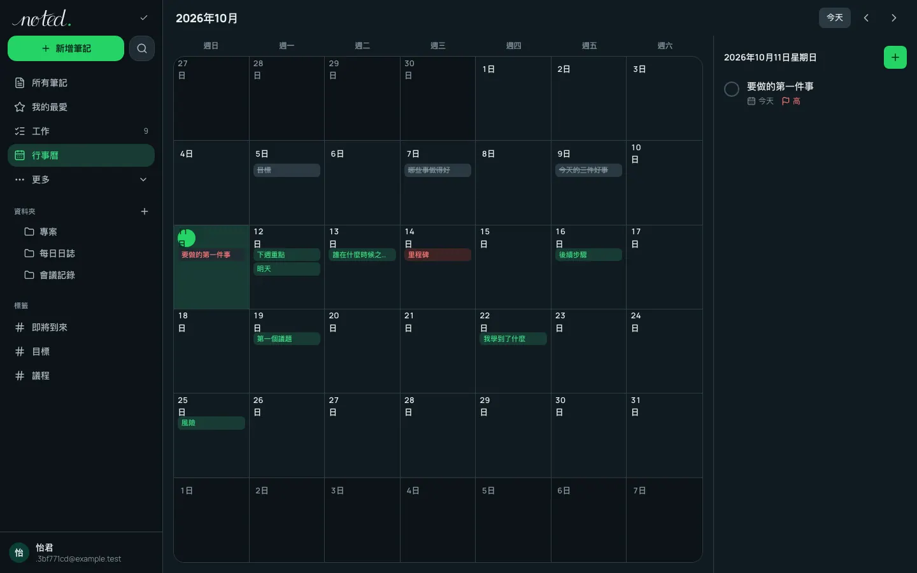Open the 怡君 account menu
Image resolution: width=917 pixels, height=573 pixels.
coord(81,553)
